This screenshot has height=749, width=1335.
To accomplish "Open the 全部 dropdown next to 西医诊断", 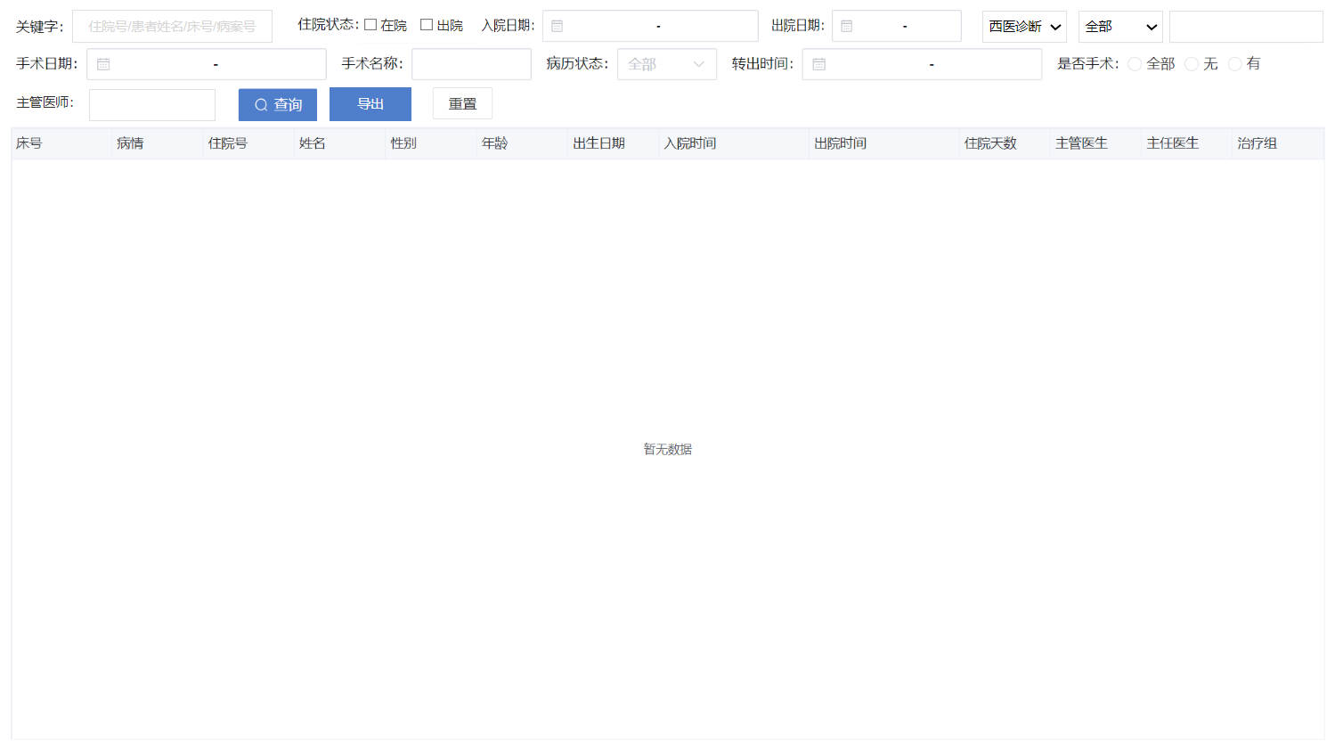I will tap(1120, 27).
